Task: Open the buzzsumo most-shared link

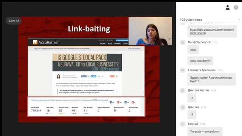Action: pyautogui.click(x=212, y=31)
